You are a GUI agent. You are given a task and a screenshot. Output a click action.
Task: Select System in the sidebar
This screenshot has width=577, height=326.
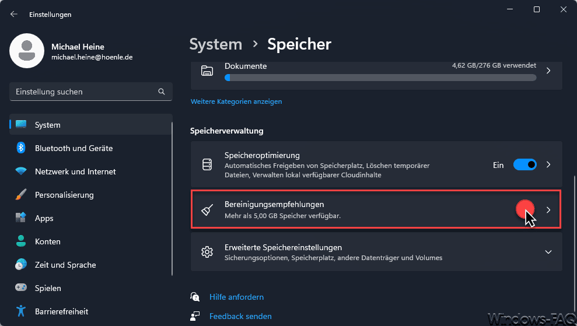pyautogui.click(x=91, y=125)
